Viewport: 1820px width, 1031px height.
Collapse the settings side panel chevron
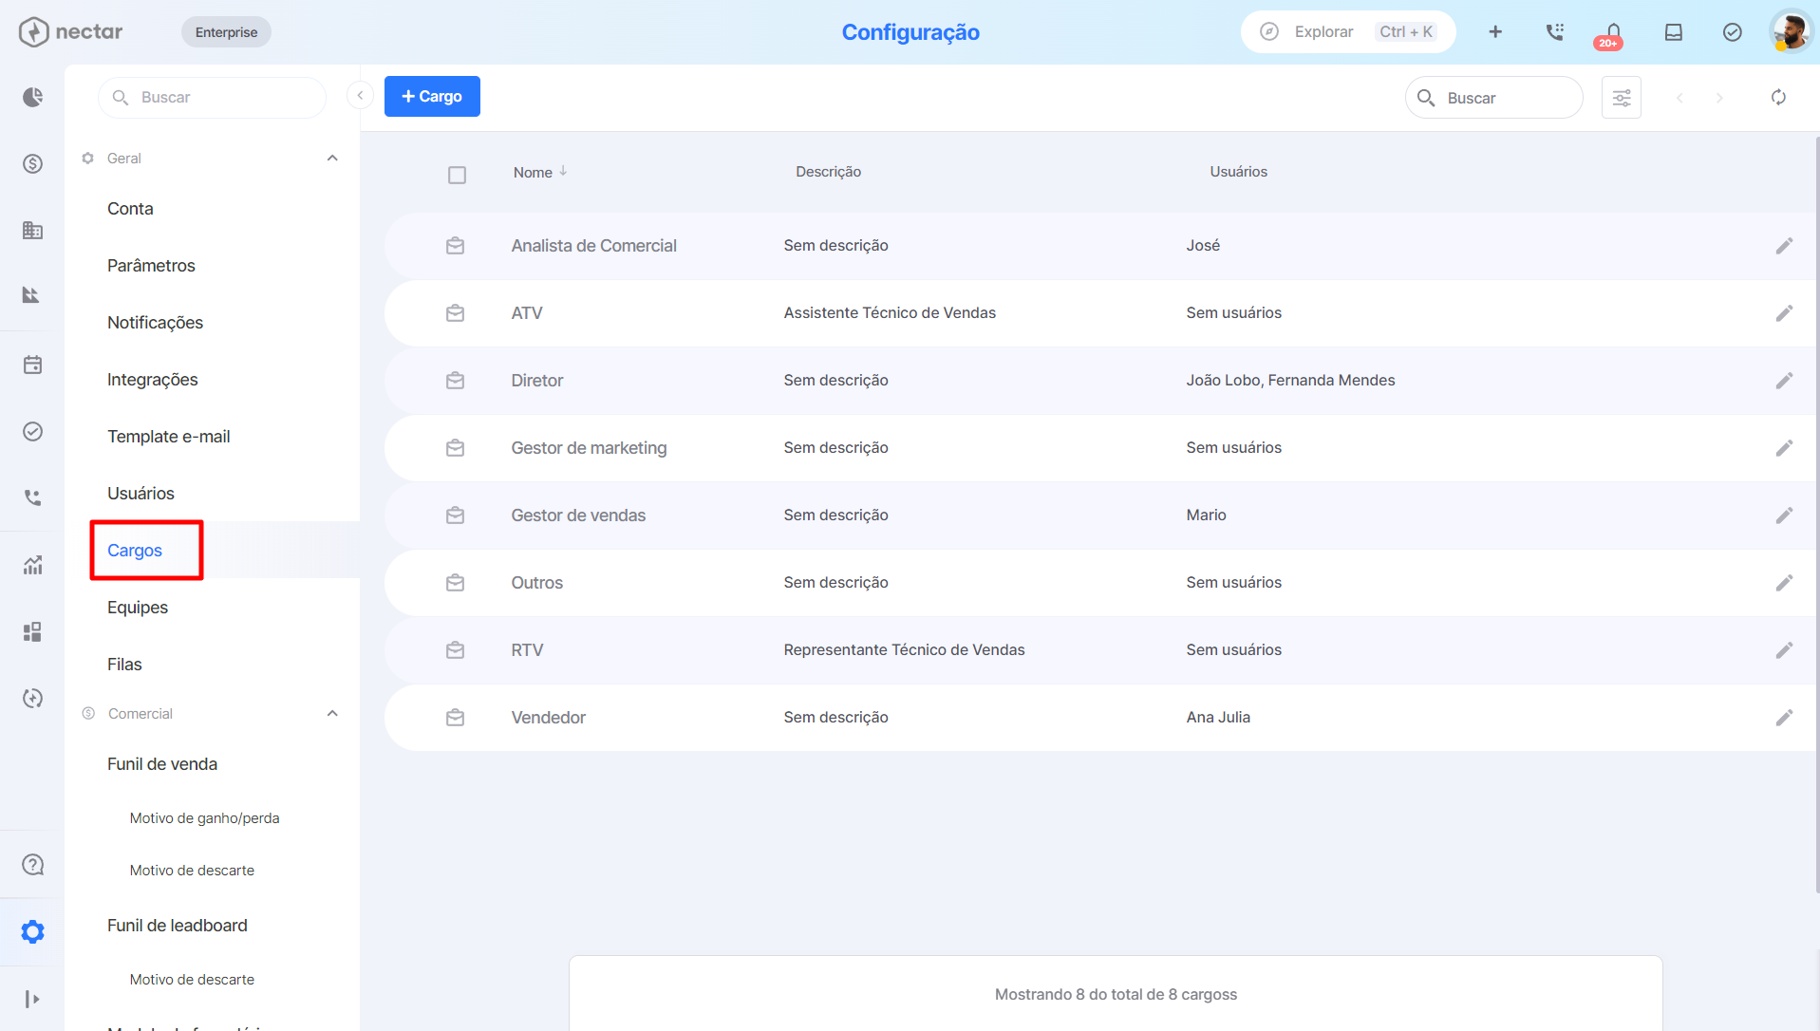[x=360, y=96]
